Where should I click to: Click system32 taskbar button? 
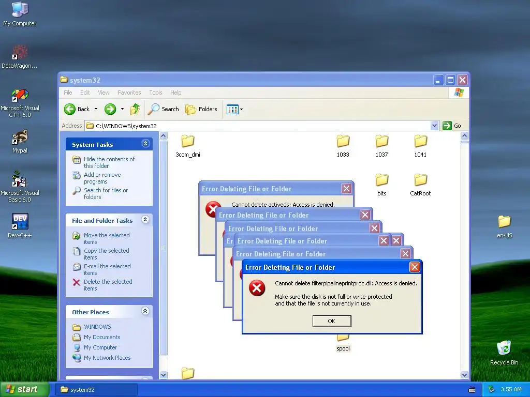[x=97, y=390]
